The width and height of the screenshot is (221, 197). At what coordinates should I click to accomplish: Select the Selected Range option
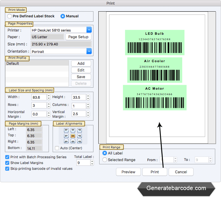point(105,160)
